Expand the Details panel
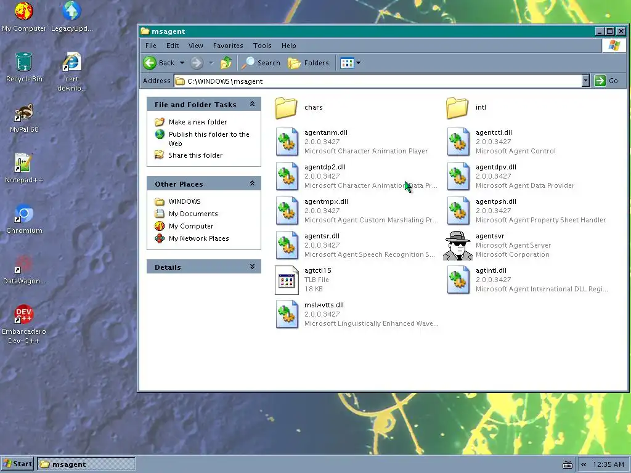Screen dimensions: 631x473 pyautogui.click(x=252, y=267)
